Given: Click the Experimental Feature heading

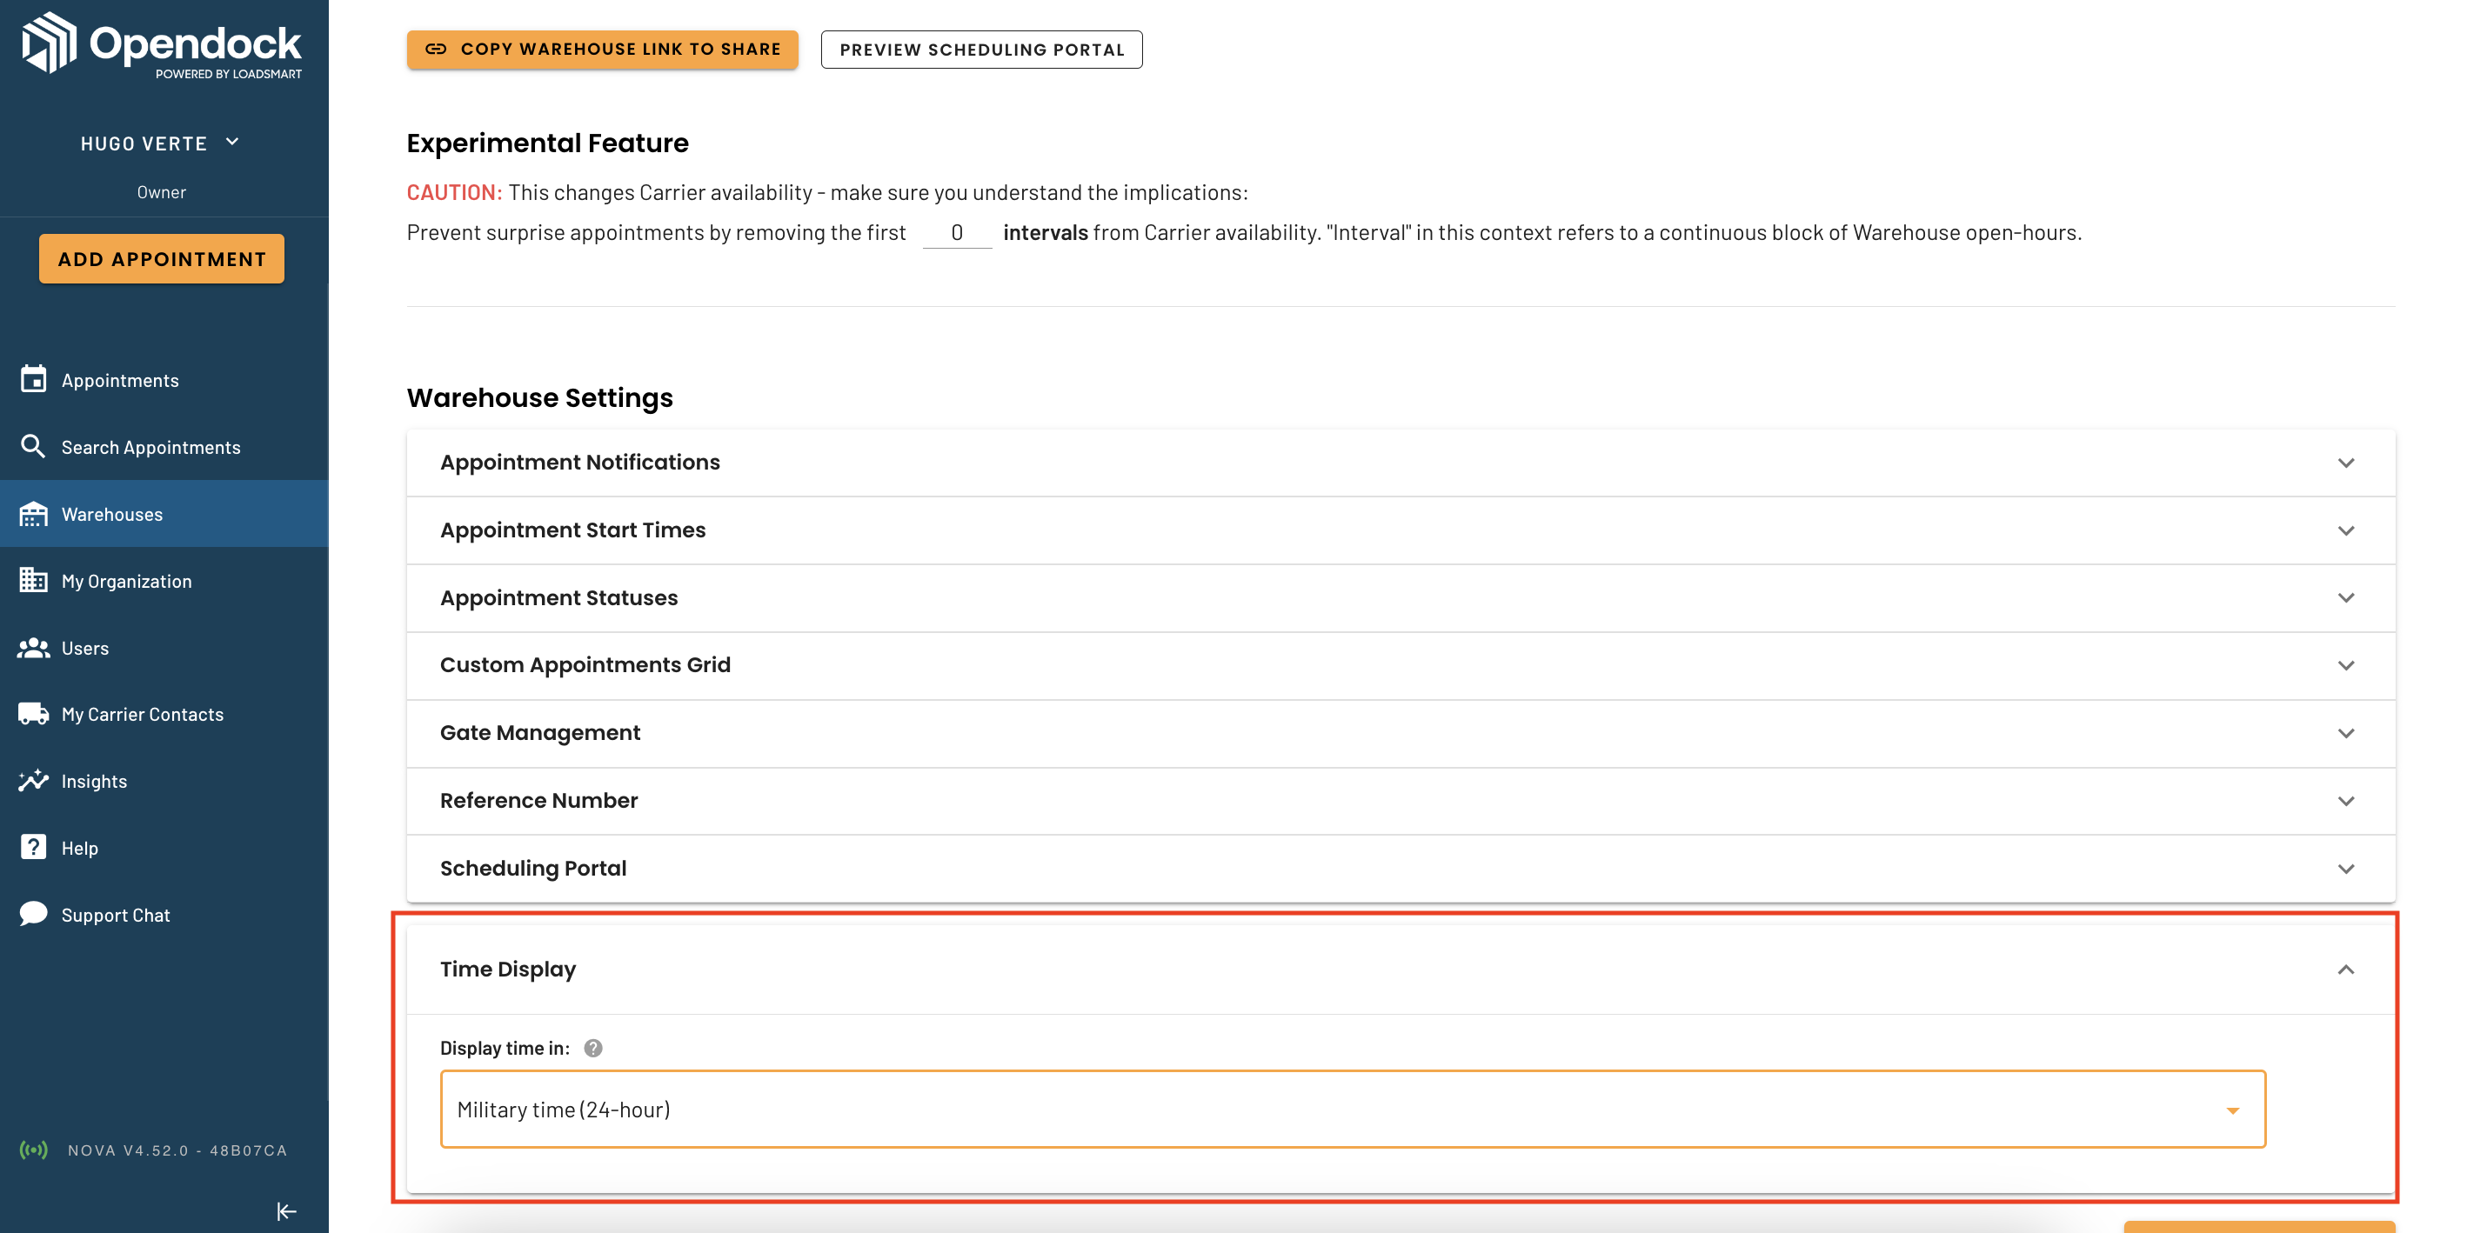Looking at the screenshot, I should point(548,143).
